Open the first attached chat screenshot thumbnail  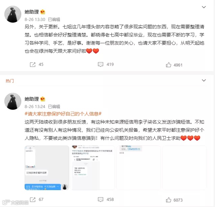tap(47, 168)
